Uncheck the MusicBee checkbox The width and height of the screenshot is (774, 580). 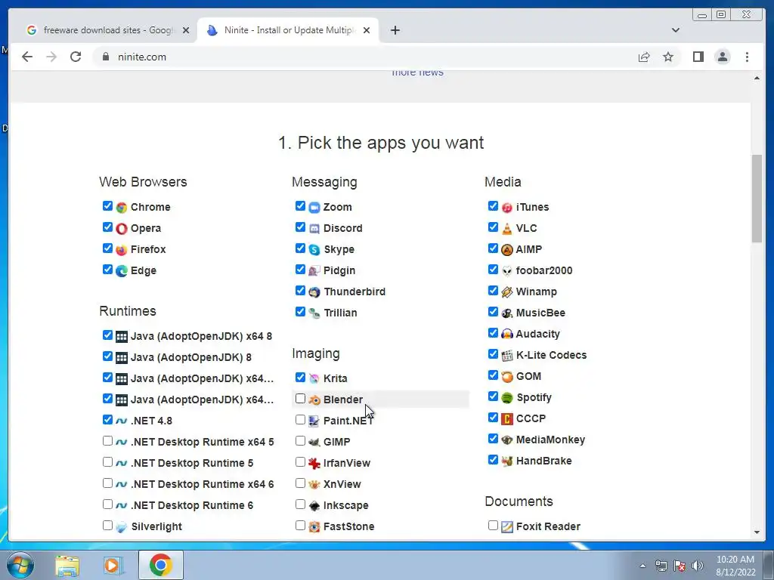493,312
